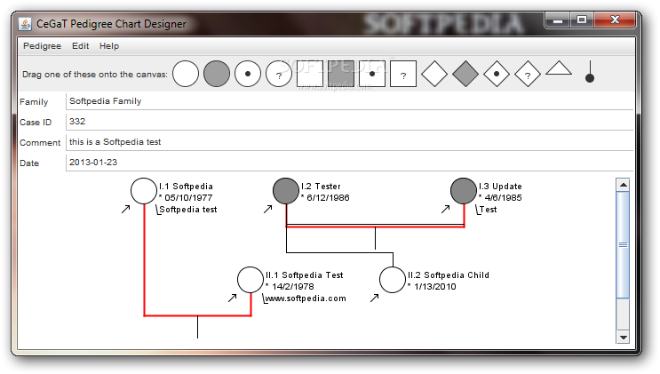Click the canvas scrollbar down arrow
Screen dimensions: 660x374
click(x=623, y=337)
